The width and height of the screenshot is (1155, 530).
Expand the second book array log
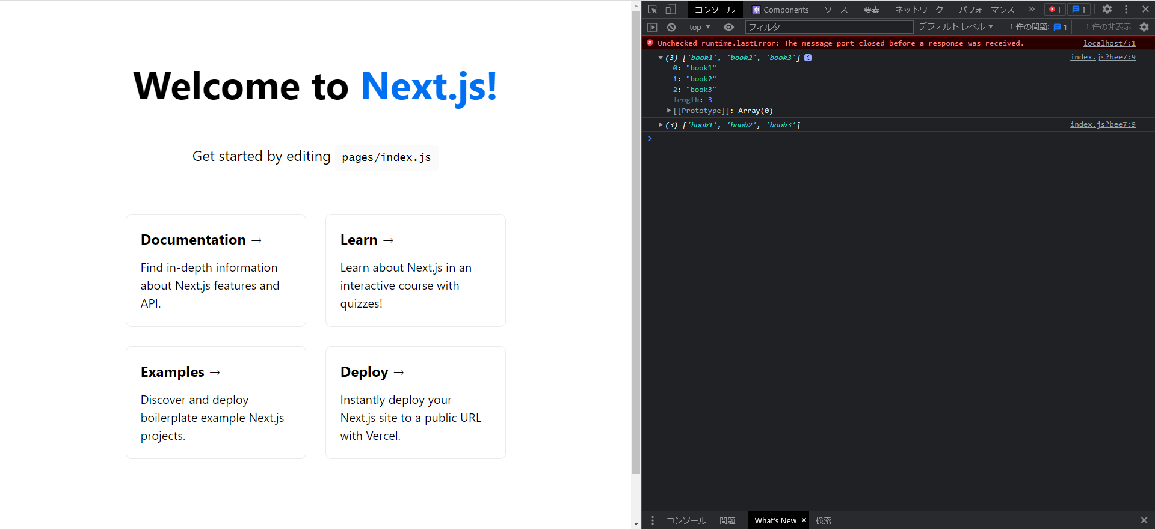coord(661,125)
